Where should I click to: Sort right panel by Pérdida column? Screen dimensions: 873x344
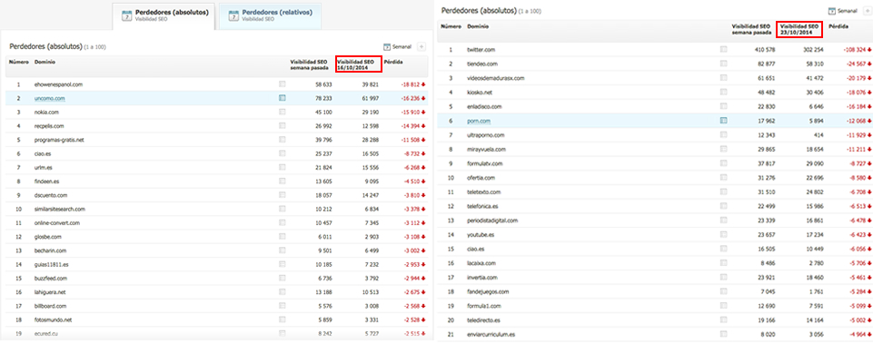(x=838, y=26)
